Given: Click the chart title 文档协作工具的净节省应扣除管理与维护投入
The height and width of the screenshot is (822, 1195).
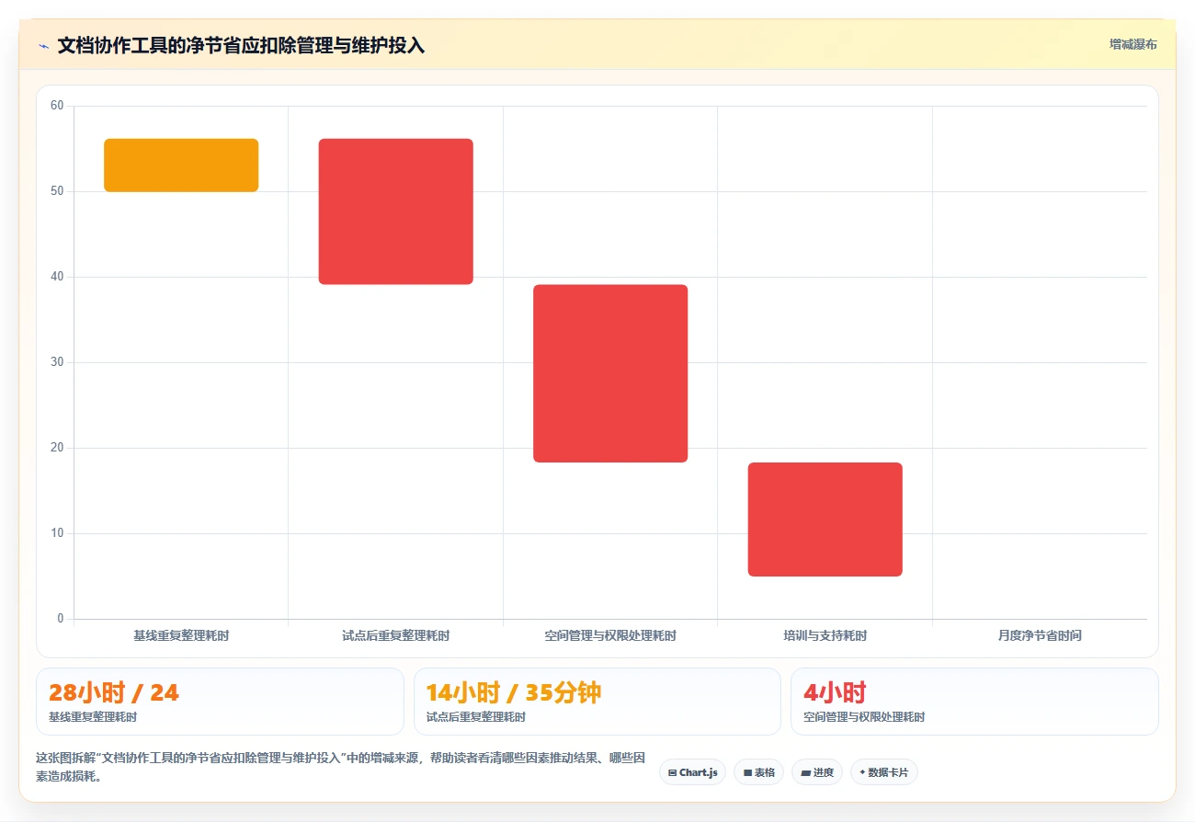Looking at the screenshot, I should pyautogui.click(x=241, y=45).
